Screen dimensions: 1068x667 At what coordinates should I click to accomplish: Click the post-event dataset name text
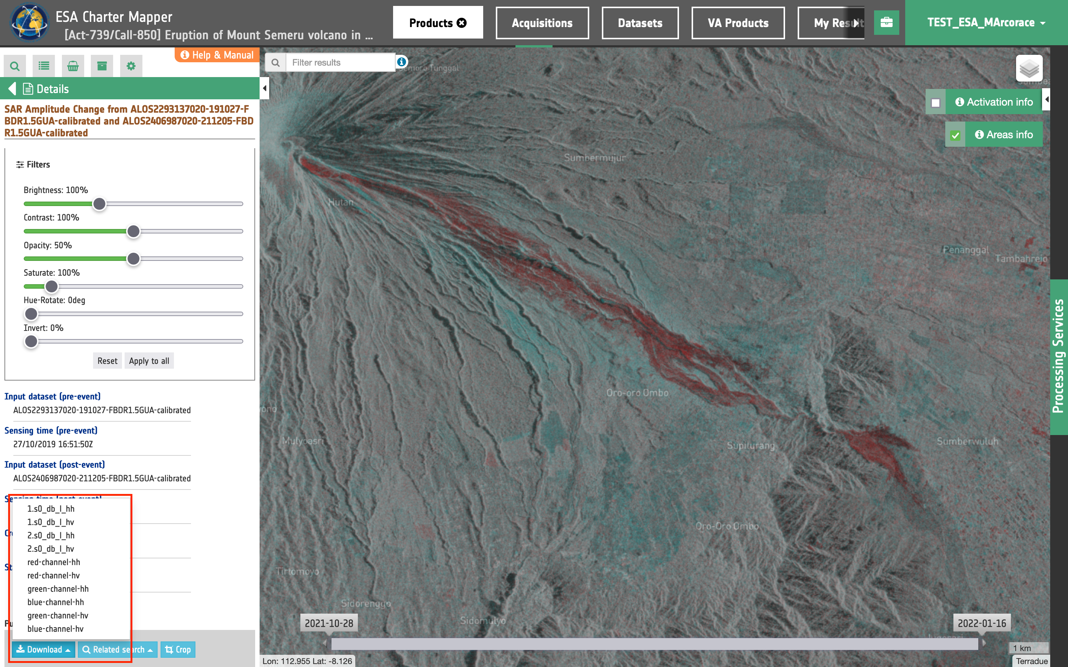point(102,478)
